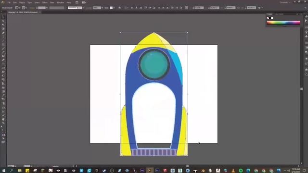This screenshot has height=173, width=308.
Task: Open the Effect menu
Action: click(45, 2)
